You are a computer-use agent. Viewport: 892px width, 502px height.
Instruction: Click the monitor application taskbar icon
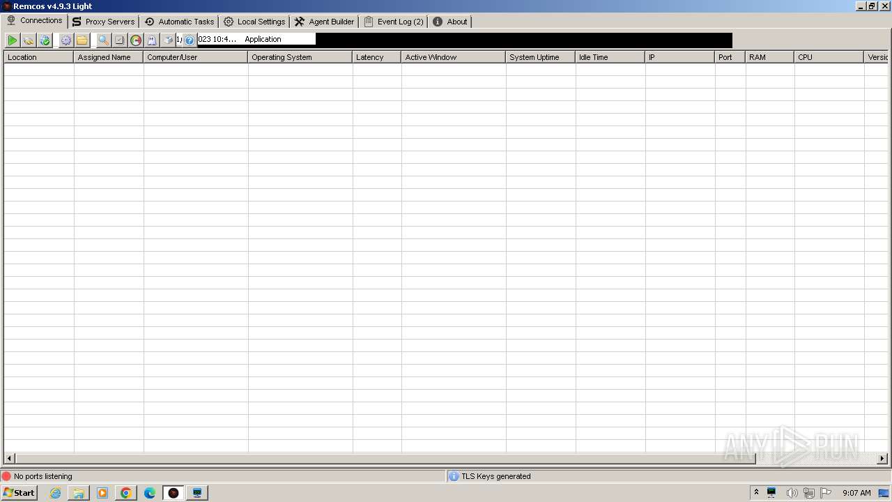point(197,493)
